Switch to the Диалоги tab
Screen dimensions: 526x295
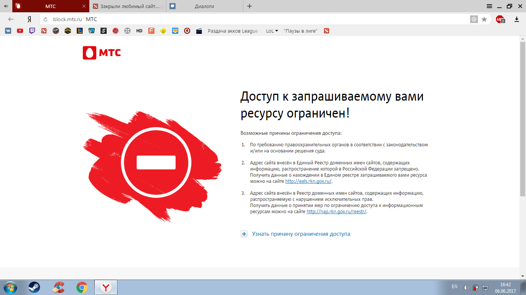click(205, 6)
